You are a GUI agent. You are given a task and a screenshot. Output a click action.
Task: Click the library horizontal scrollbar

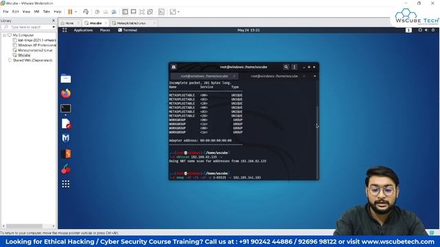click(24, 226)
